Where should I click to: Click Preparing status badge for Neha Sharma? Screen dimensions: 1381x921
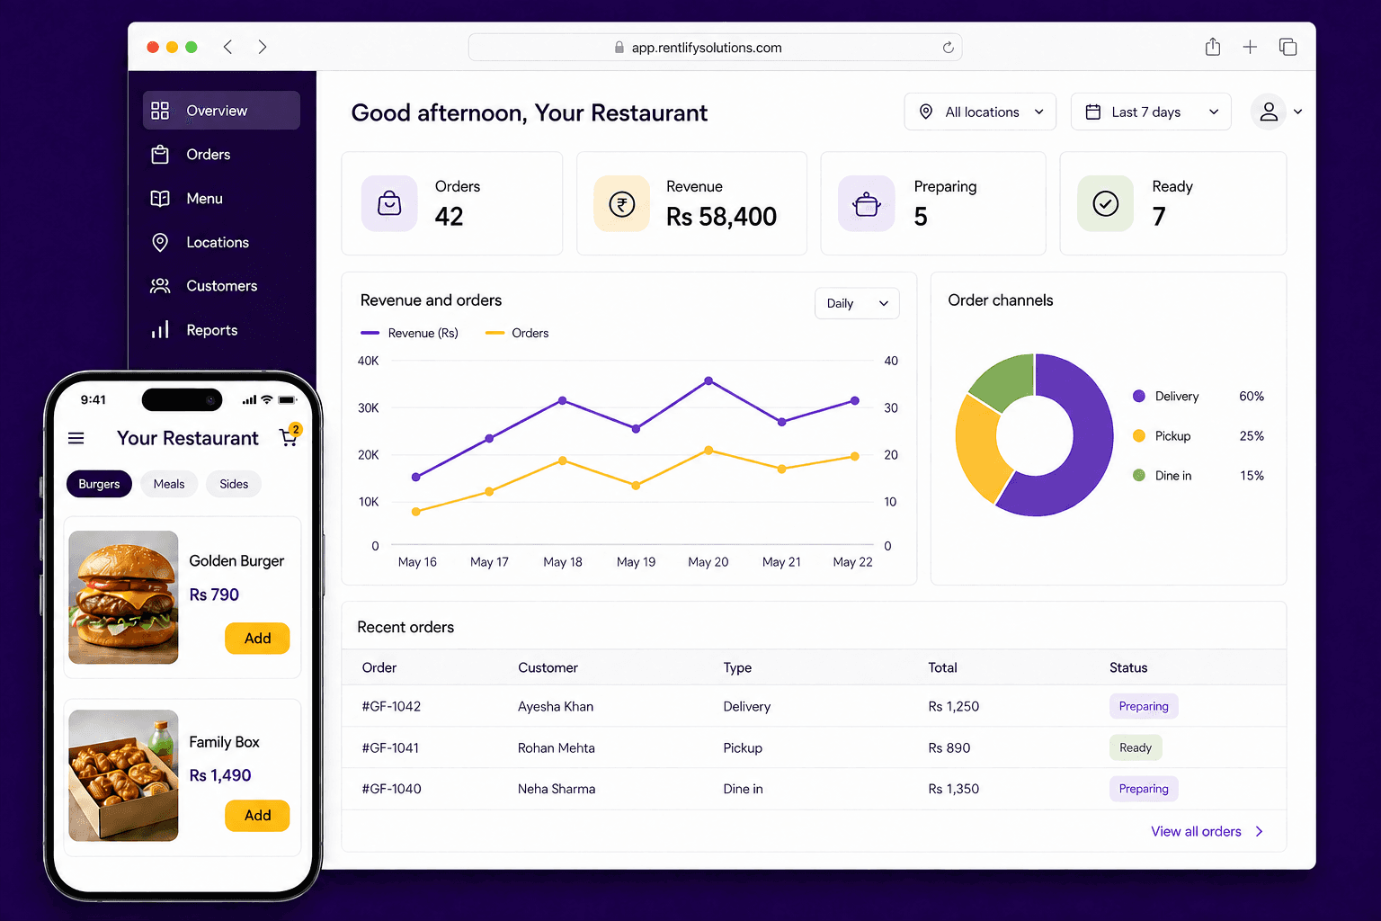1144,789
